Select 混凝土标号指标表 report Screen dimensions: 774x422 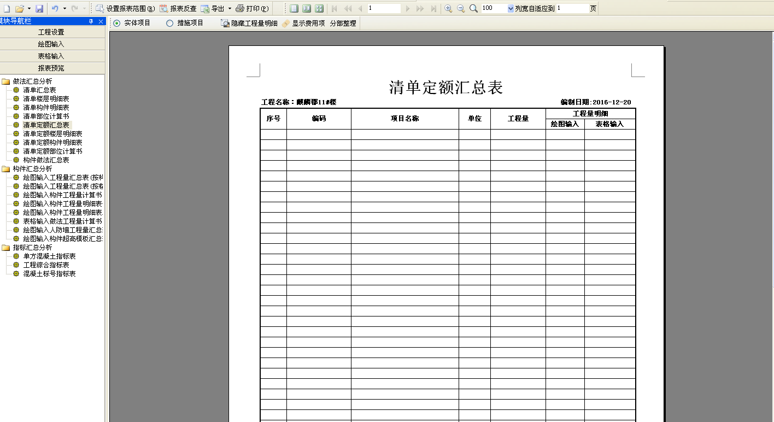49,274
